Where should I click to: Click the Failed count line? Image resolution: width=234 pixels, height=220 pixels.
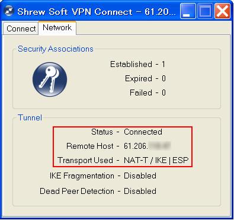click(148, 93)
